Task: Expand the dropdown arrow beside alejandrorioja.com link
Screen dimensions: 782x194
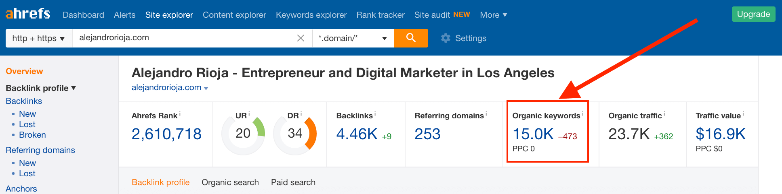Action: [x=206, y=89]
